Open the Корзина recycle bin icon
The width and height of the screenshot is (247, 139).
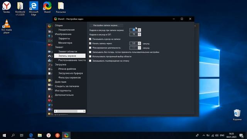click(x=237, y=115)
